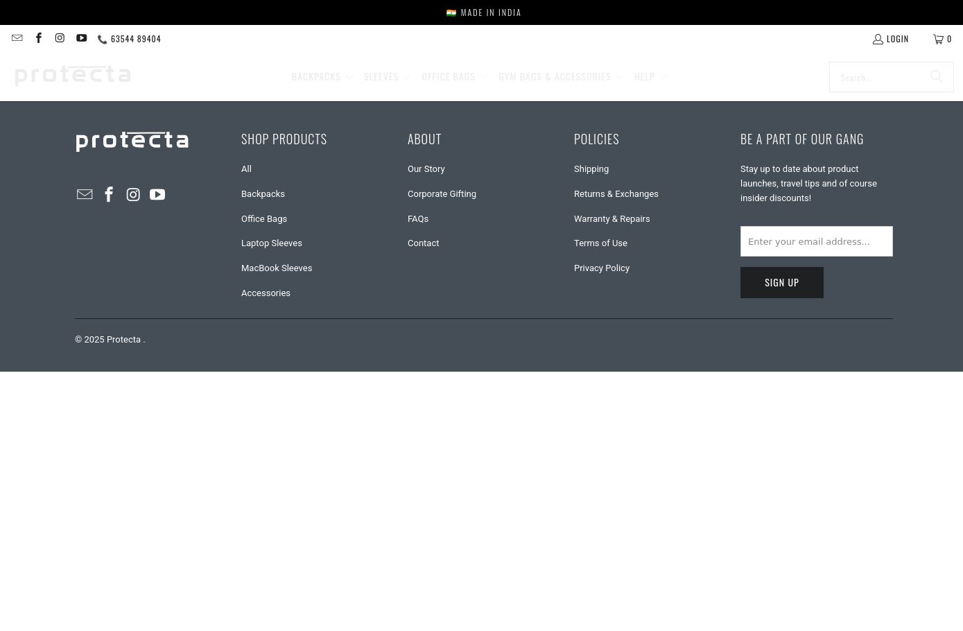Open Facebook icon in top header
This screenshot has width=963, height=631.
(x=39, y=39)
